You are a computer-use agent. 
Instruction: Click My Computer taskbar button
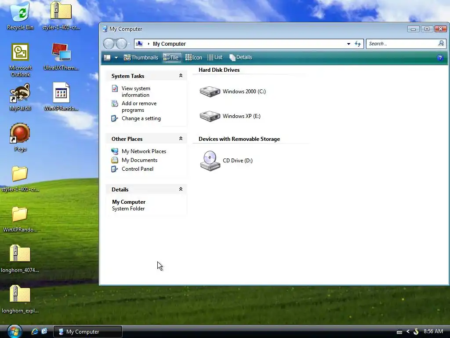88,332
